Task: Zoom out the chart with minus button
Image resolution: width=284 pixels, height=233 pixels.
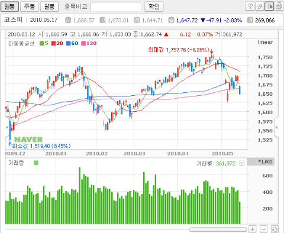Action: 264,229
